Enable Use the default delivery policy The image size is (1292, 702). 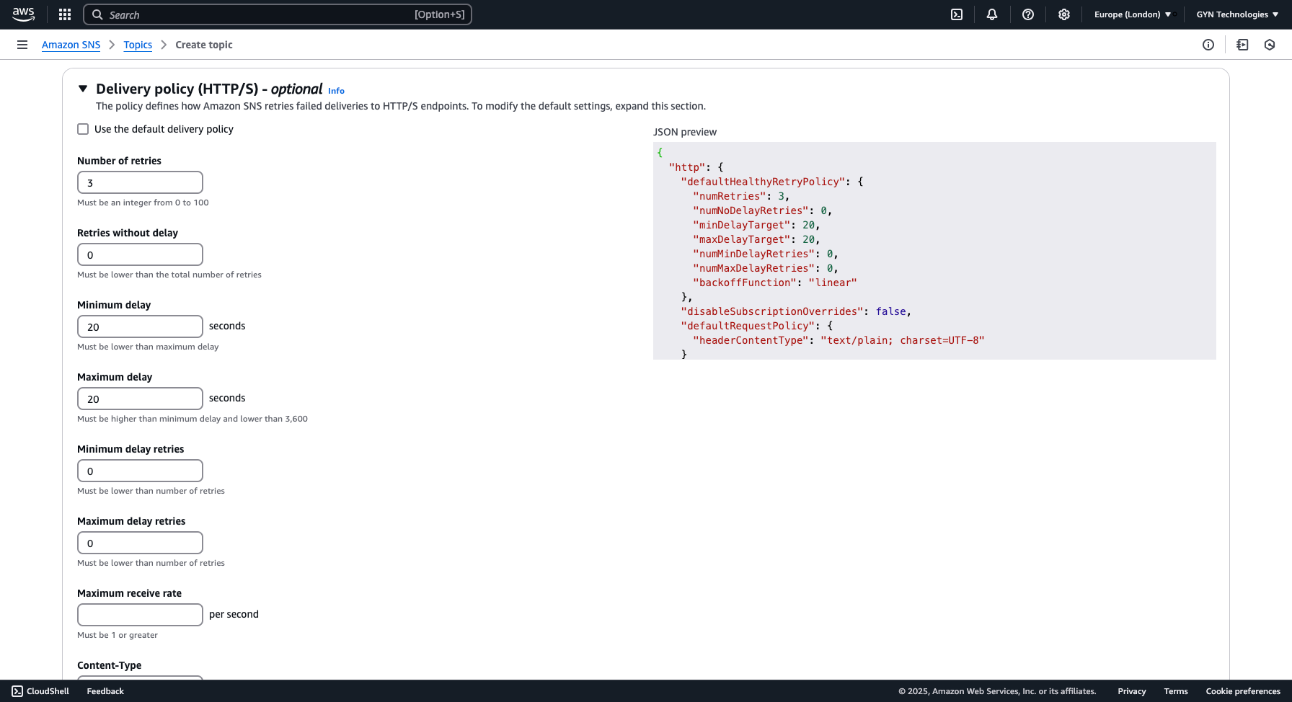point(83,129)
